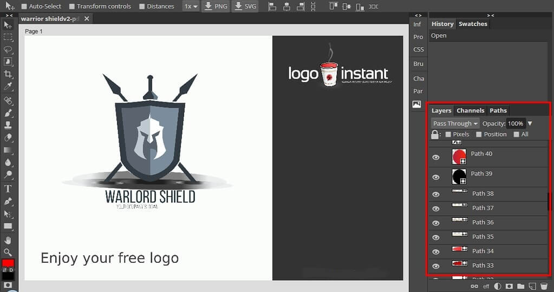Enable Distances checkbox
This screenshot has height=292, width=554.
[142, 6]
